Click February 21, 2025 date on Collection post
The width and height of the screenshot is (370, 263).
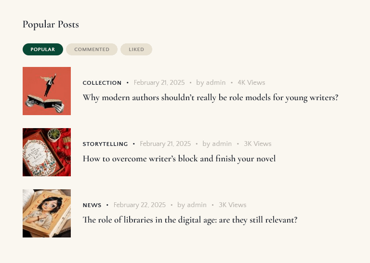coord(159,82)
